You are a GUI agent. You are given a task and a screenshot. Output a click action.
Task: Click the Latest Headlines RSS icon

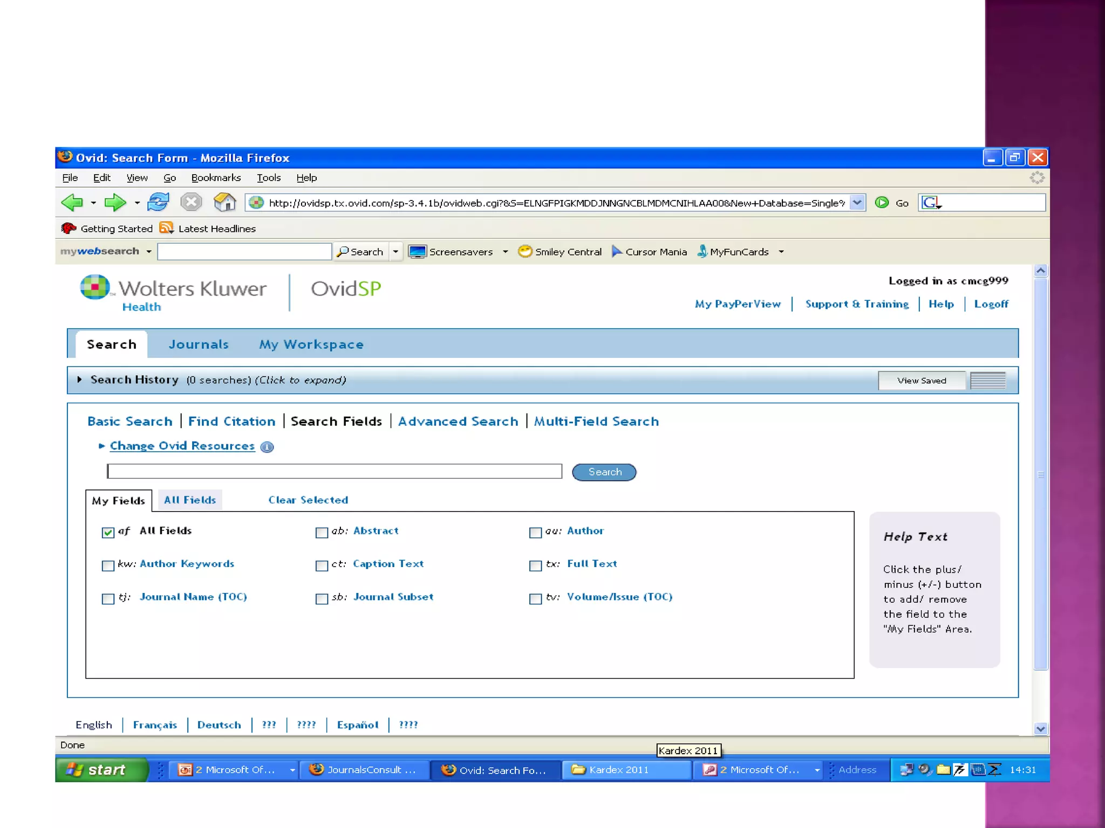click(166, 228)
